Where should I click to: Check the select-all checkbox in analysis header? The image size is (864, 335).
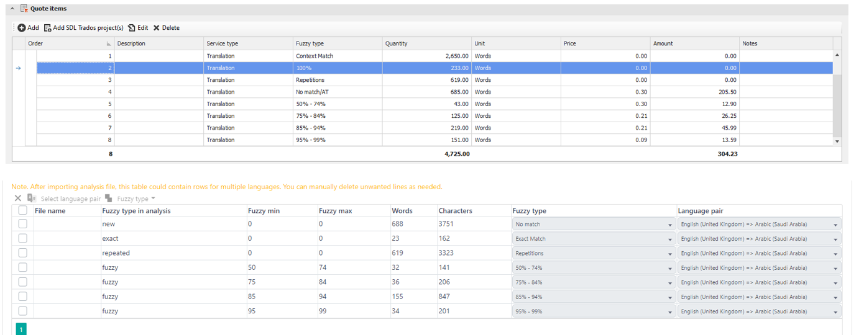(22, 210)
